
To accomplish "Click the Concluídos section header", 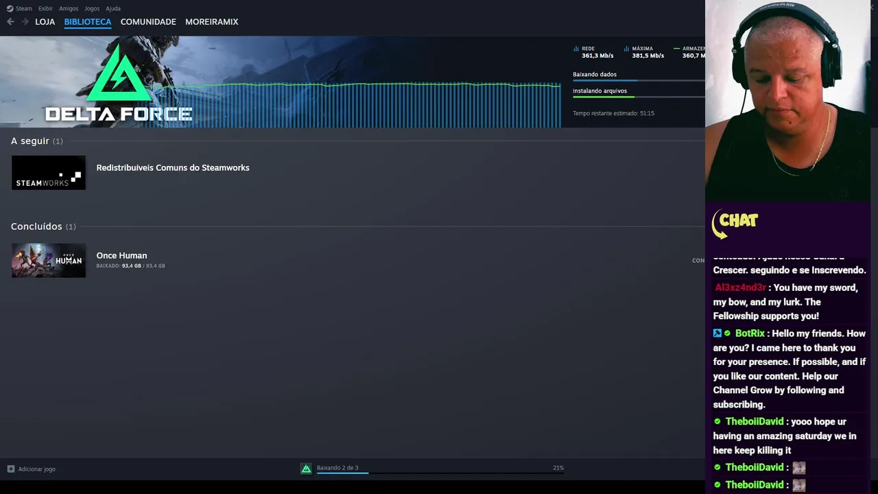I will pos(43,226).
